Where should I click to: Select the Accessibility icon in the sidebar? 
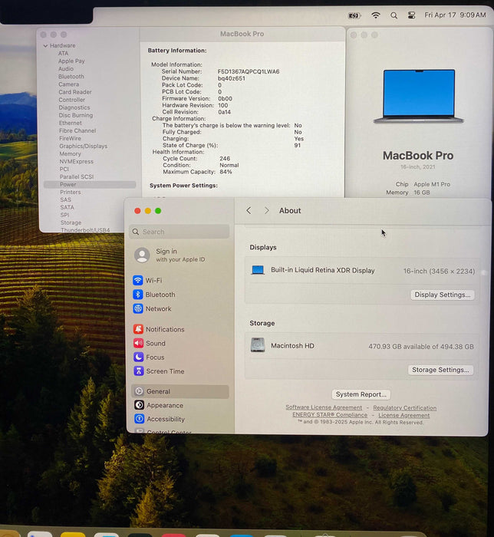(140, 419)
